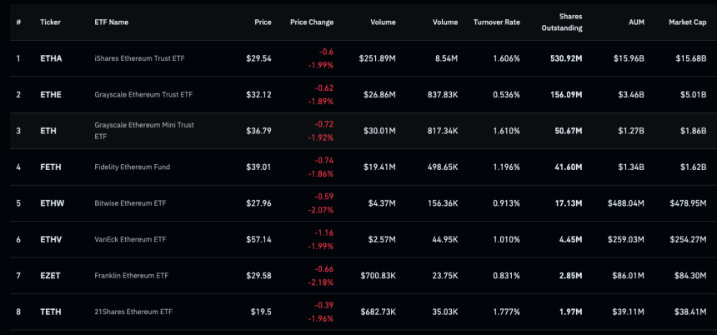This screenshot has height=335, width=717.
Task: Open the ETHW ticker link
Action: (x=52, y=203)
